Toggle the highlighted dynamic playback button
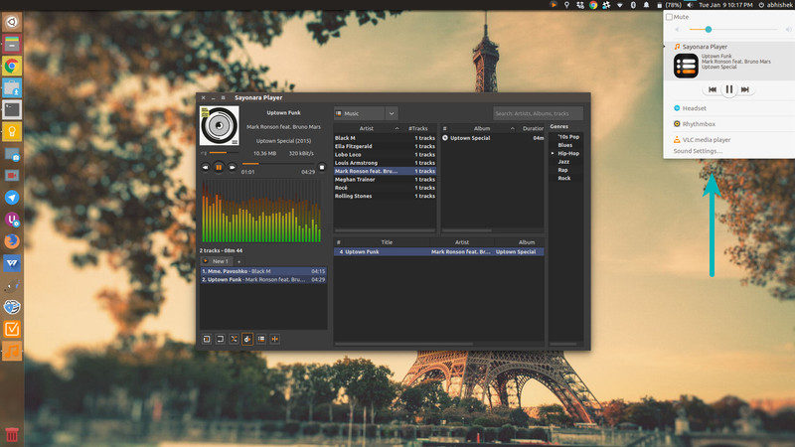This screenshot has height=447, width=795. coord(247,339)
